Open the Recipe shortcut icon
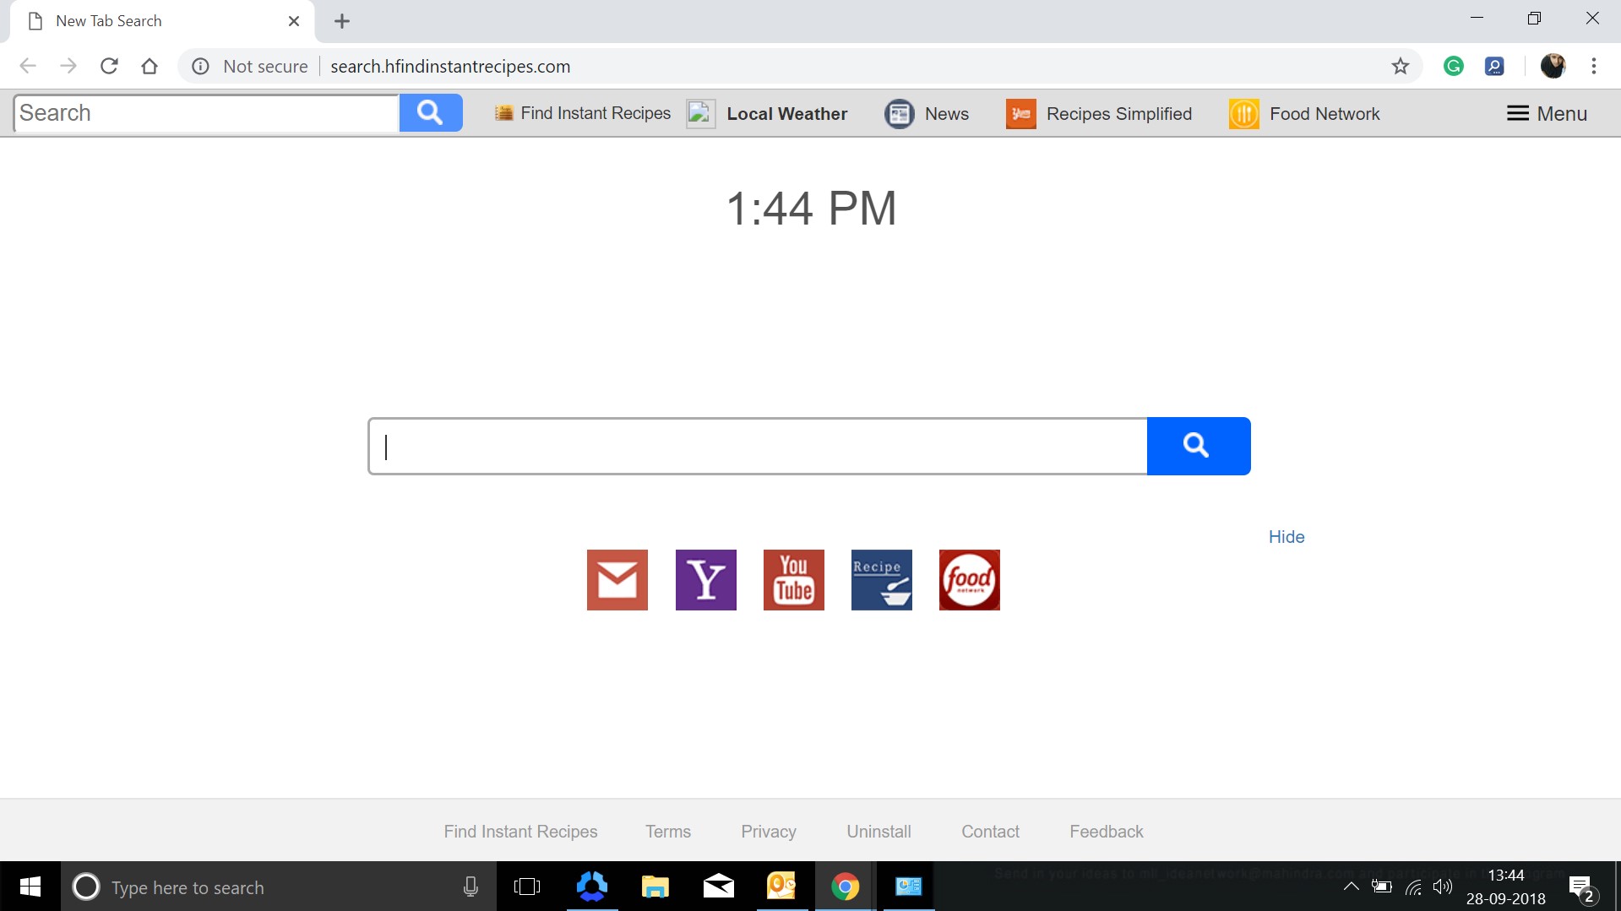 (881, 579)
